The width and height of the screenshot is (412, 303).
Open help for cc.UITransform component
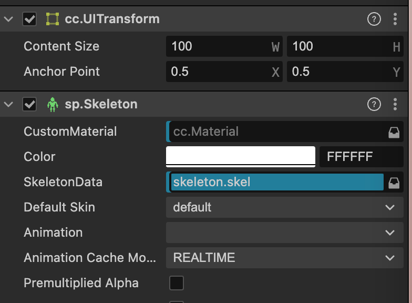[374, 19]
